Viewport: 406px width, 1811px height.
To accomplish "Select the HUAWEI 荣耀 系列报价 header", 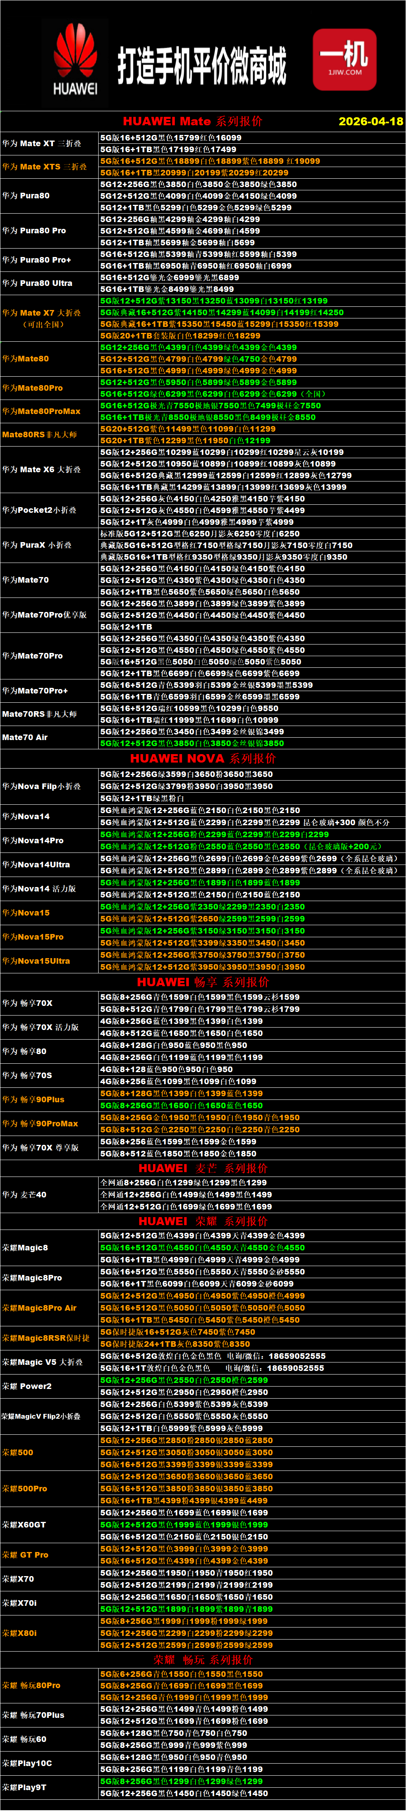I will (203, 1221).
